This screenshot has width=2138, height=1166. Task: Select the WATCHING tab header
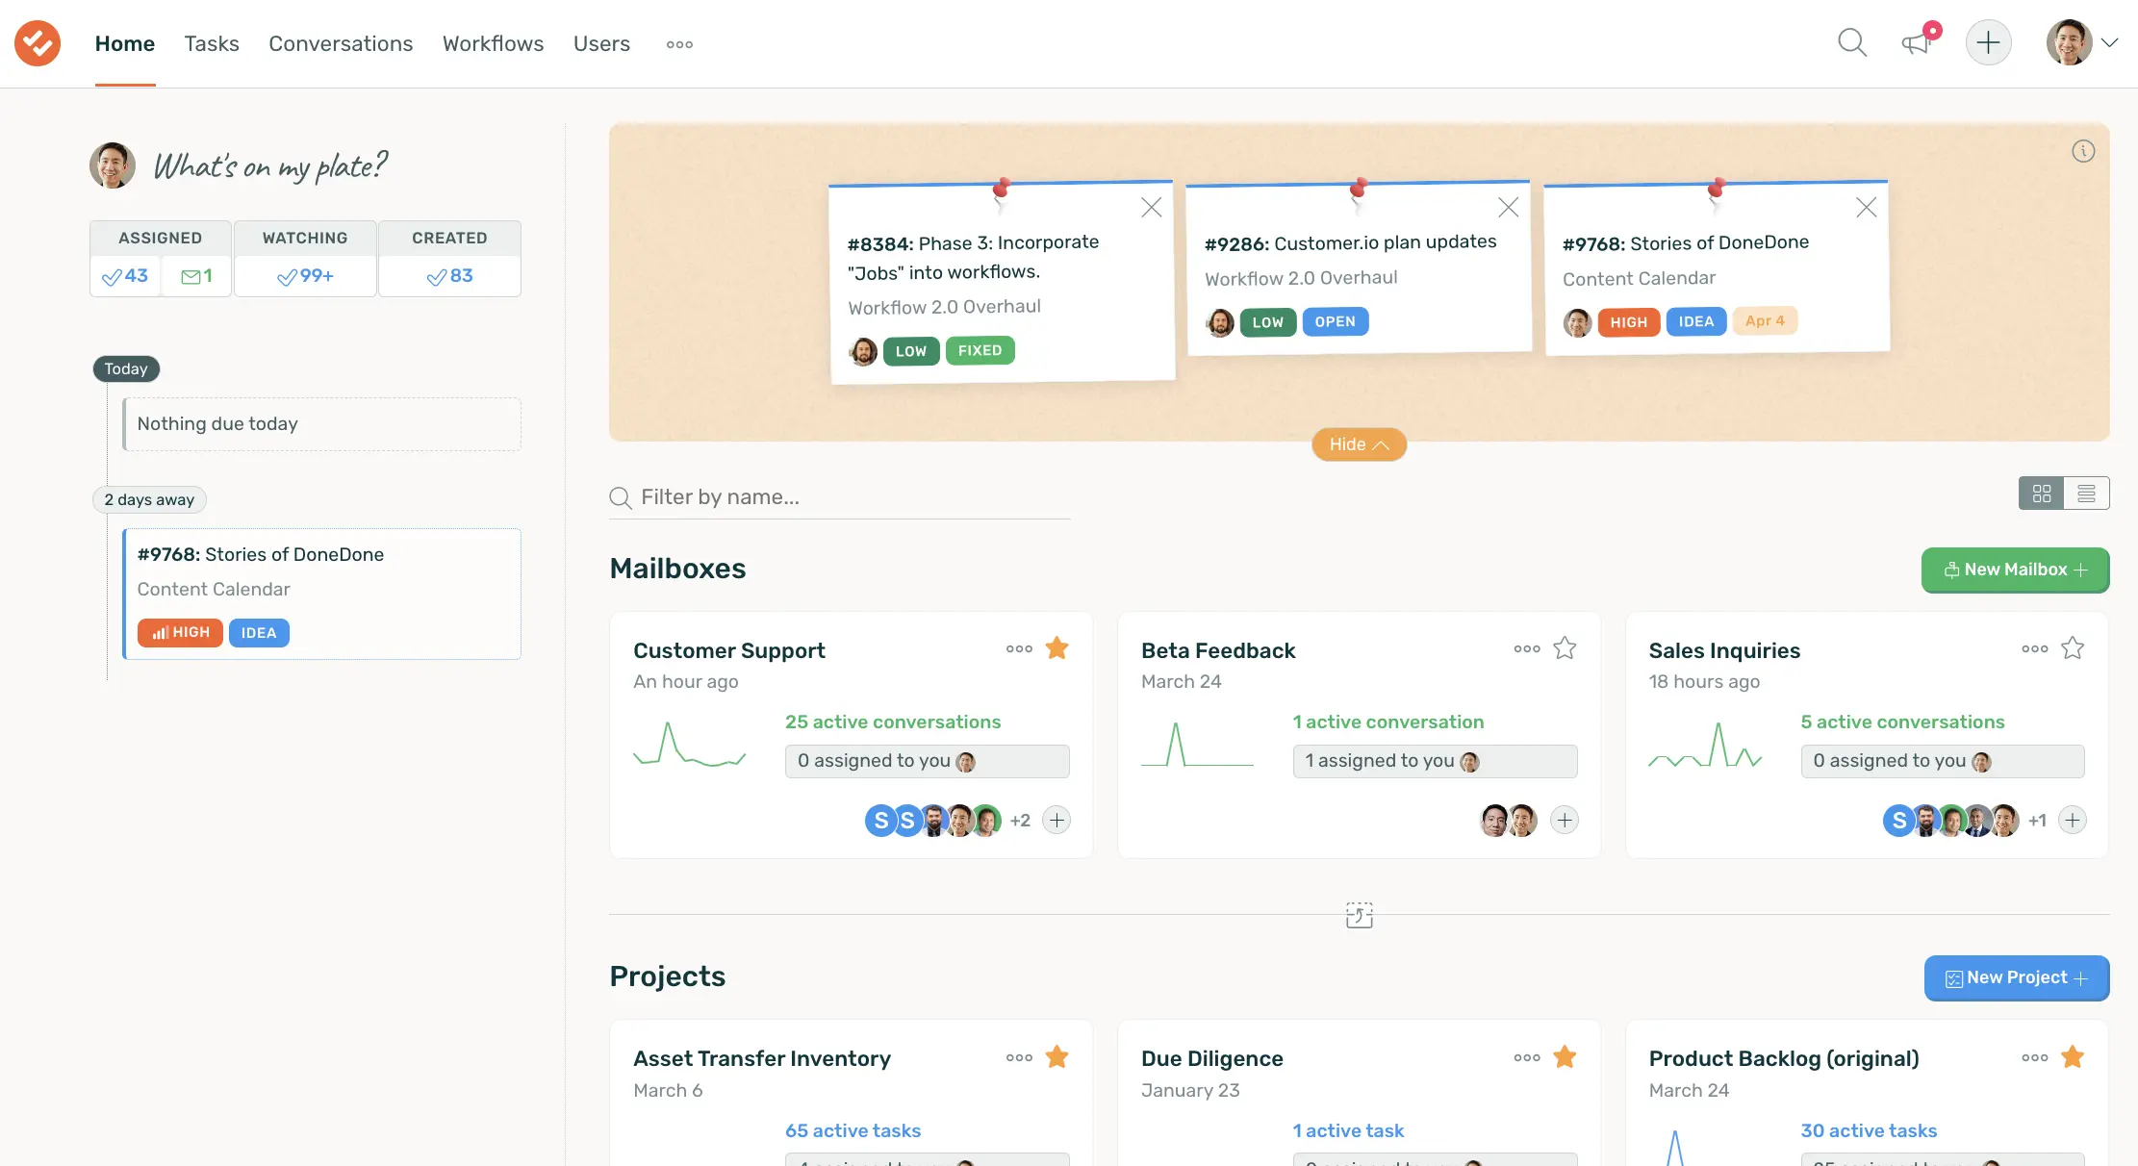click(x=305, y=239)
